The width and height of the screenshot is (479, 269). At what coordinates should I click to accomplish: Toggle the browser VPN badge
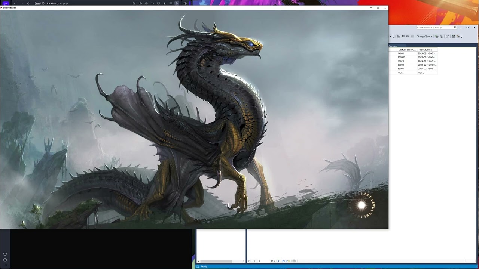[37, 3]
